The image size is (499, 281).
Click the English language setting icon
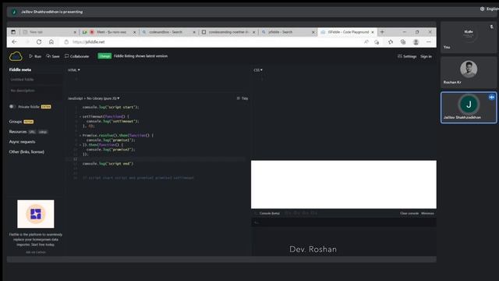point(482,9)
